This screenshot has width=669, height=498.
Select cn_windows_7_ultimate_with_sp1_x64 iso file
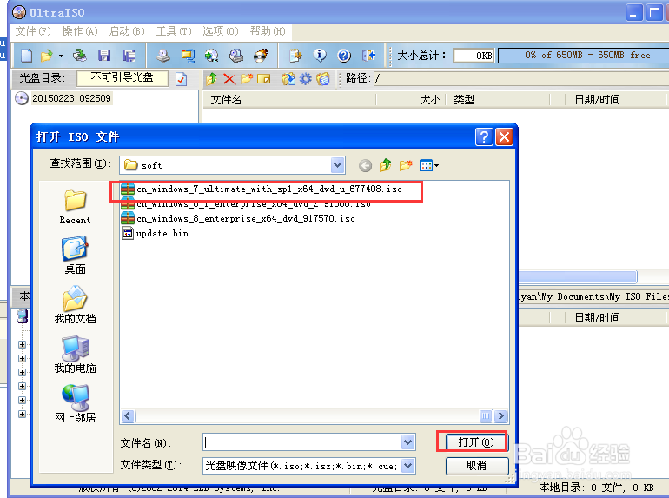click(x=262, y=189)
